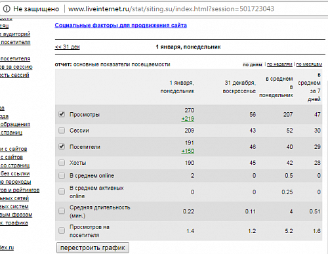328x254 pixels.
Task: Switch report to по месяцам
Action: [x=309, y=64]
